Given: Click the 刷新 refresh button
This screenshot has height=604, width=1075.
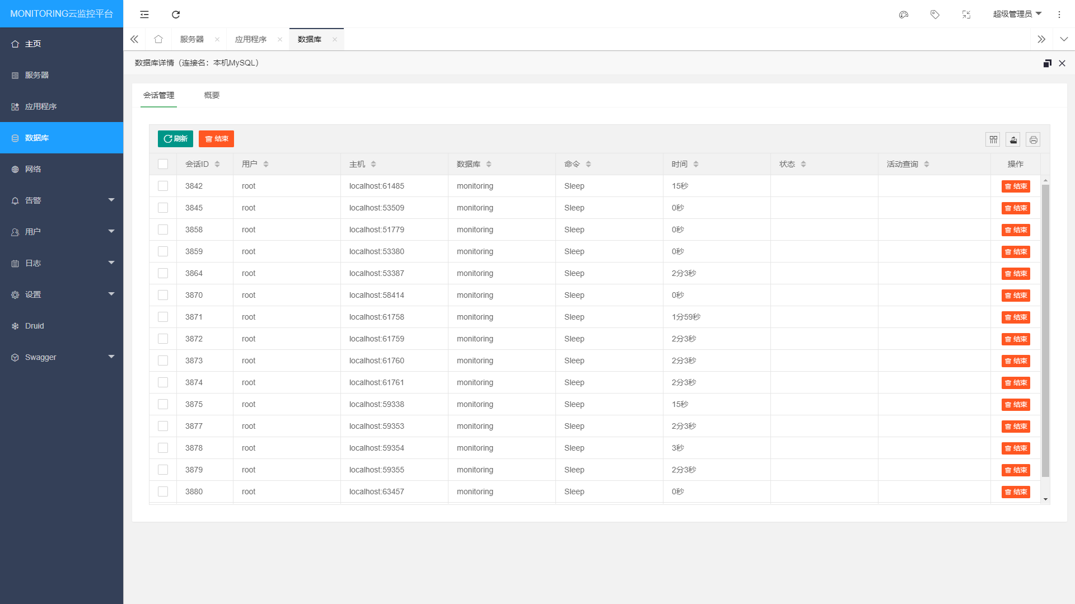Looking at the screenshot, I should [175, 139].
